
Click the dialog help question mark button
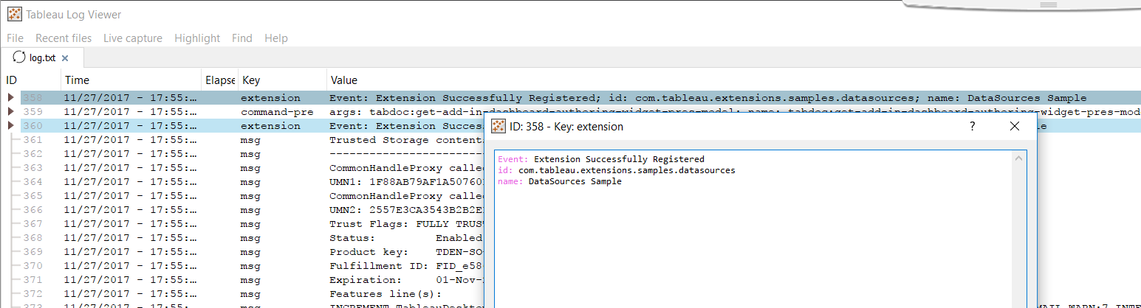972,127
